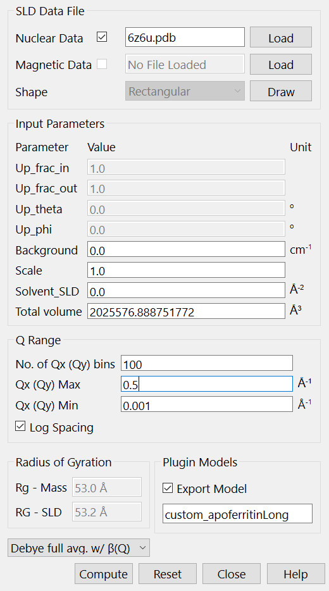The width and height of the screenshot is (329, 591).
Task: Click the RG - SLD value 53.2 Å
Action: pos(107,511)
